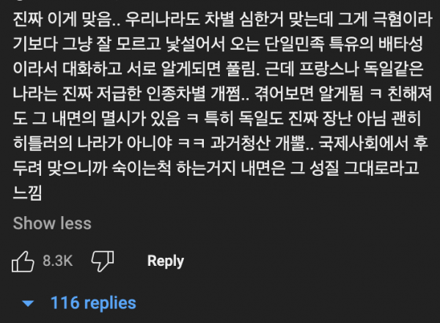Expand replies using the blue triangle arrow
This screenshot has width=440, height=323.
28,303
